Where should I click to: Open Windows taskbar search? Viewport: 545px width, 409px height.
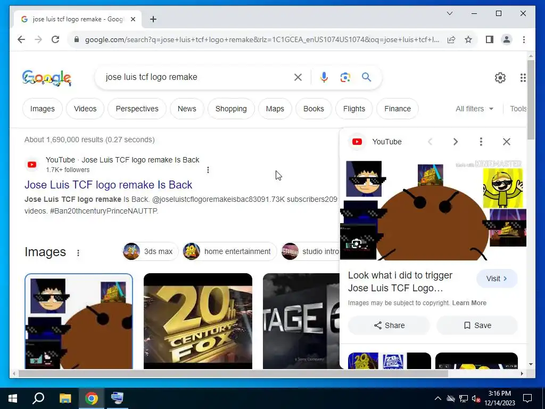[38, 398]
